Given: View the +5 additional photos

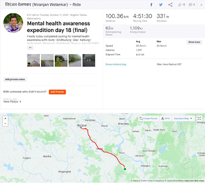Looking at the screenshot, I should point(89,60).
